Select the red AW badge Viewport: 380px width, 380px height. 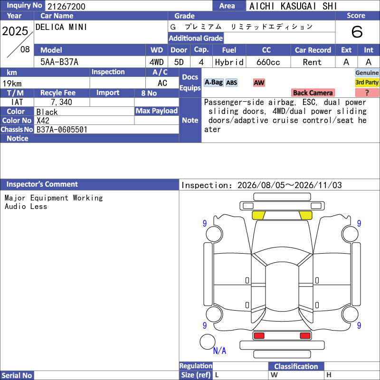259,83
